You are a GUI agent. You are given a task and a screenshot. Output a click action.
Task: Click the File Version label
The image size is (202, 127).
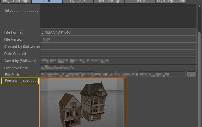pyautogui.click(x=14, y=39)
